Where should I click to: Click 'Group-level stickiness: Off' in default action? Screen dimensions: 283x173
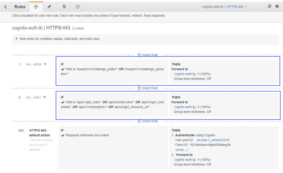tap(192, 164)
